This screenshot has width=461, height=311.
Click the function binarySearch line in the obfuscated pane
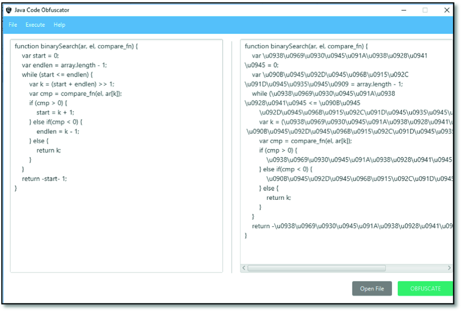click(306, 46)
